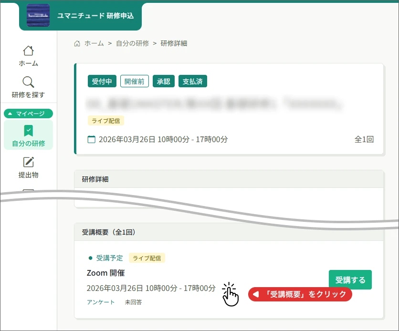Screen dimensions: 399x331
Task: Click the 研修詳細 section header
Action: pos(95,179)
